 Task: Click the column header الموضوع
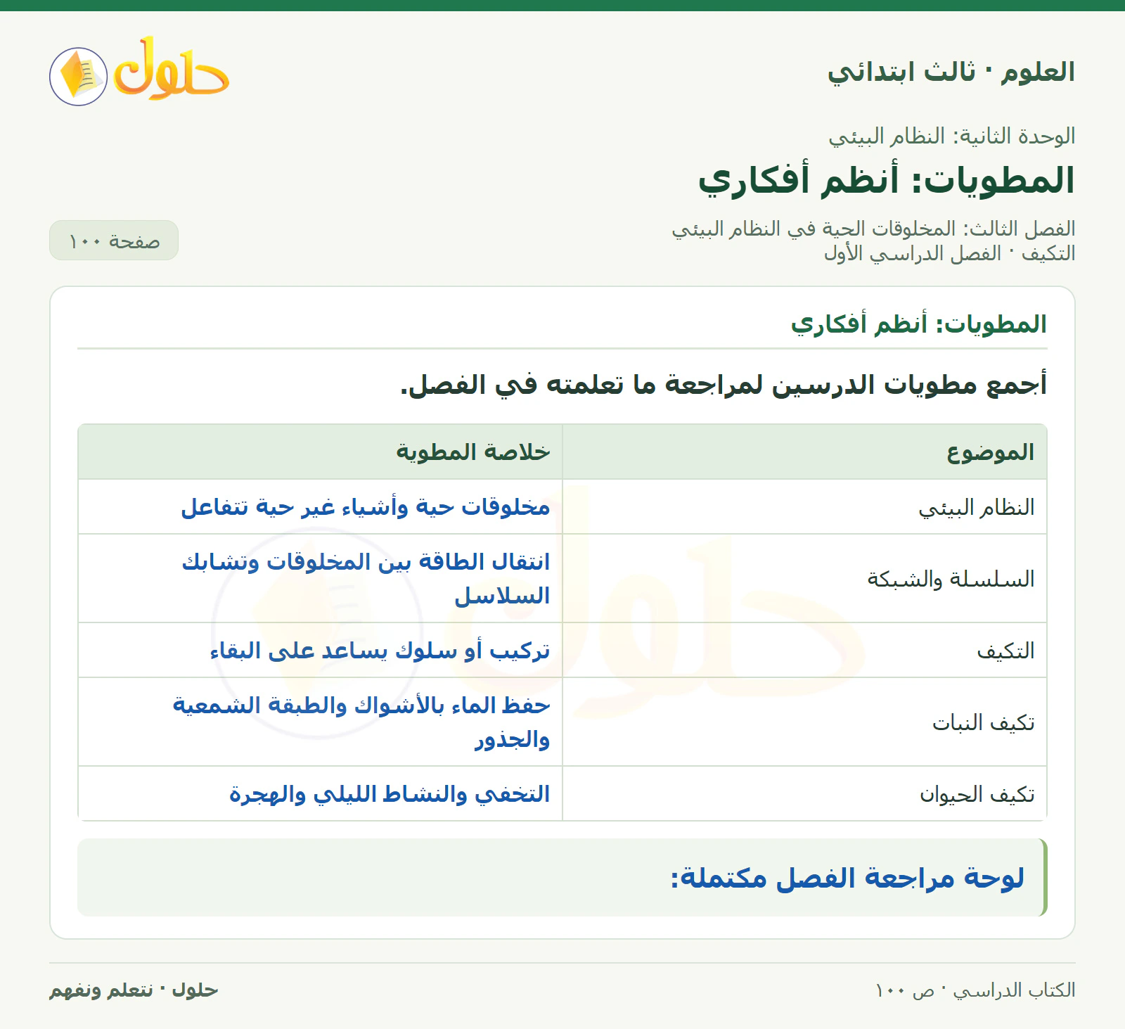(805, 452)
